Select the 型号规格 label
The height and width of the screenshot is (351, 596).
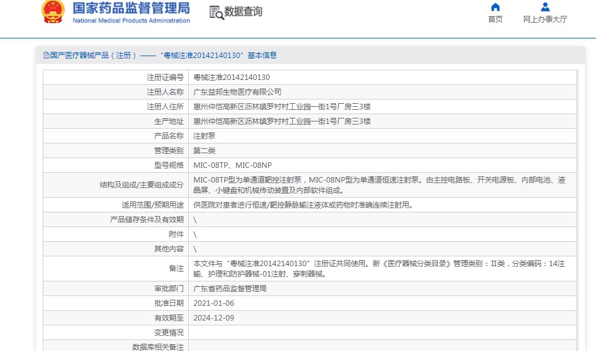(169, 165)
